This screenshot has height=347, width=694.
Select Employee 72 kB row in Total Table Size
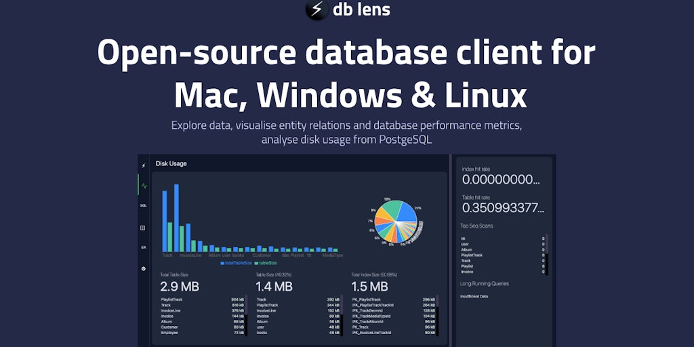click(x=202, y=332)
